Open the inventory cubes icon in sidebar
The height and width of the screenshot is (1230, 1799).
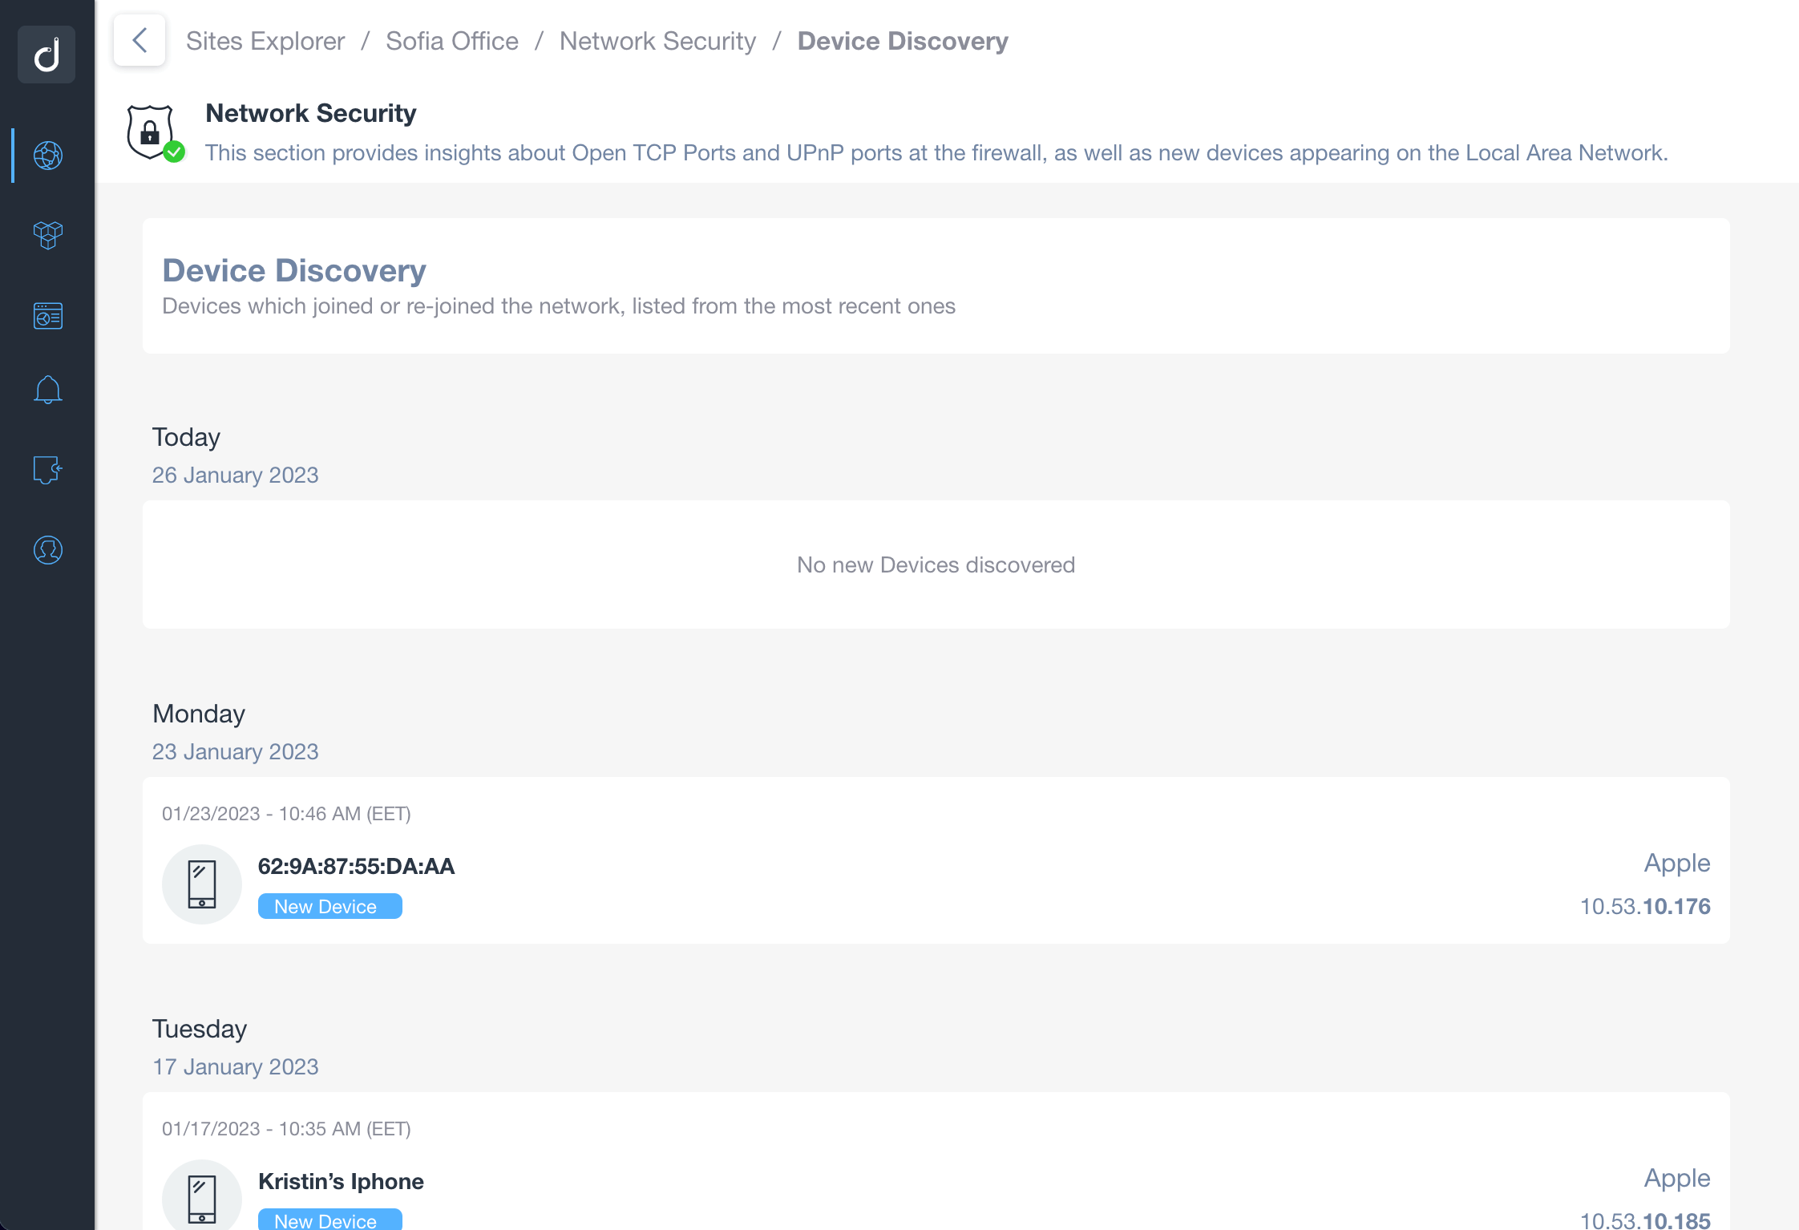pyautogui.click(x=47, y=236)
